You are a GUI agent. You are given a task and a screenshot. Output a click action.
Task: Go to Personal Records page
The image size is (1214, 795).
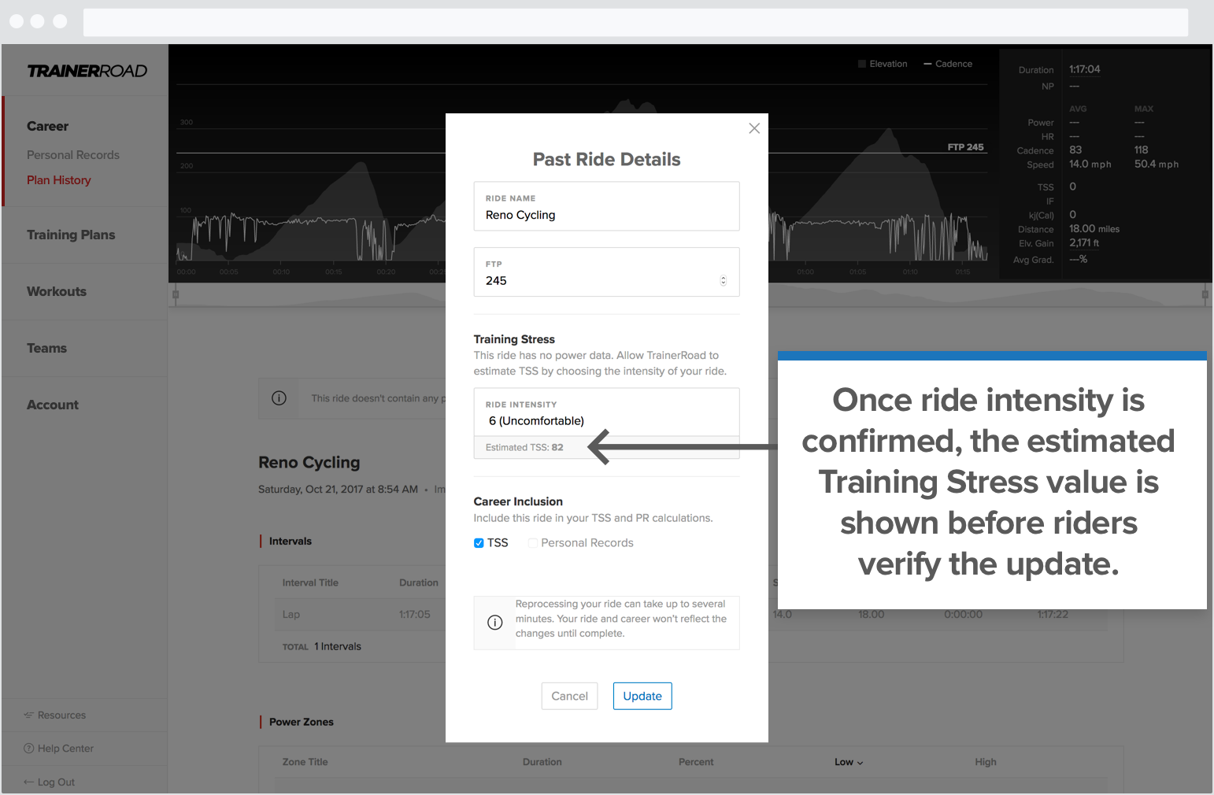pos(73,155)
